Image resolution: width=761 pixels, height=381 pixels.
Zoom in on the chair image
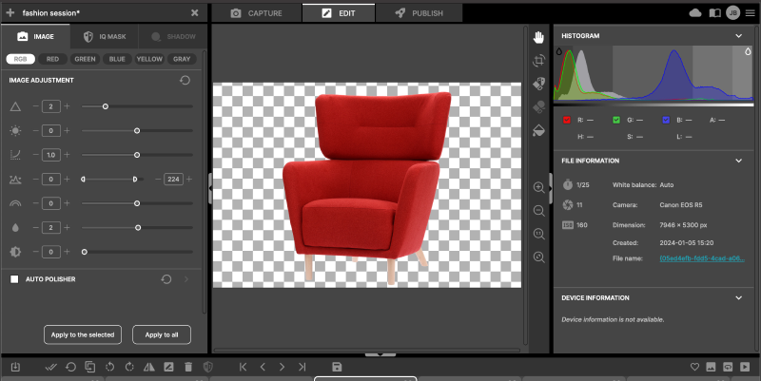coord(538,187)
